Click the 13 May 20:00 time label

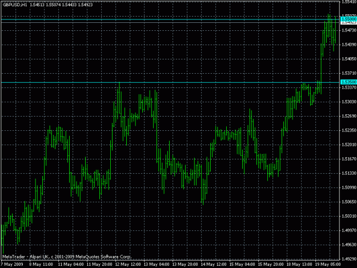[x=185, y=265]
